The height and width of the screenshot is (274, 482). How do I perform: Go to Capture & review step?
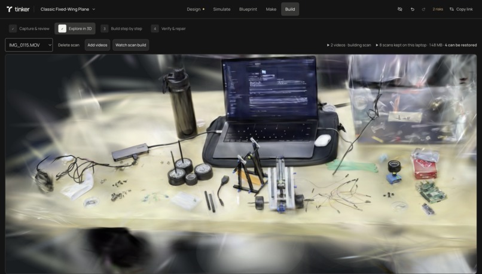[x=29, y=29]
